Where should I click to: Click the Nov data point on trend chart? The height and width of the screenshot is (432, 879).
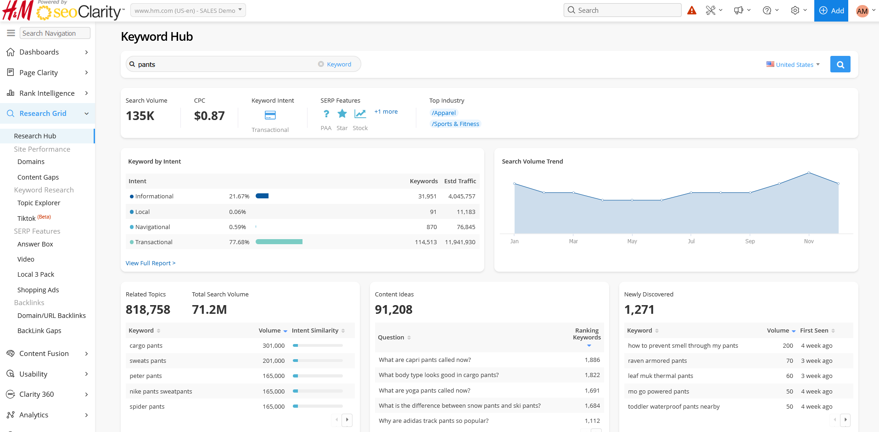click(x=809, y=173)
